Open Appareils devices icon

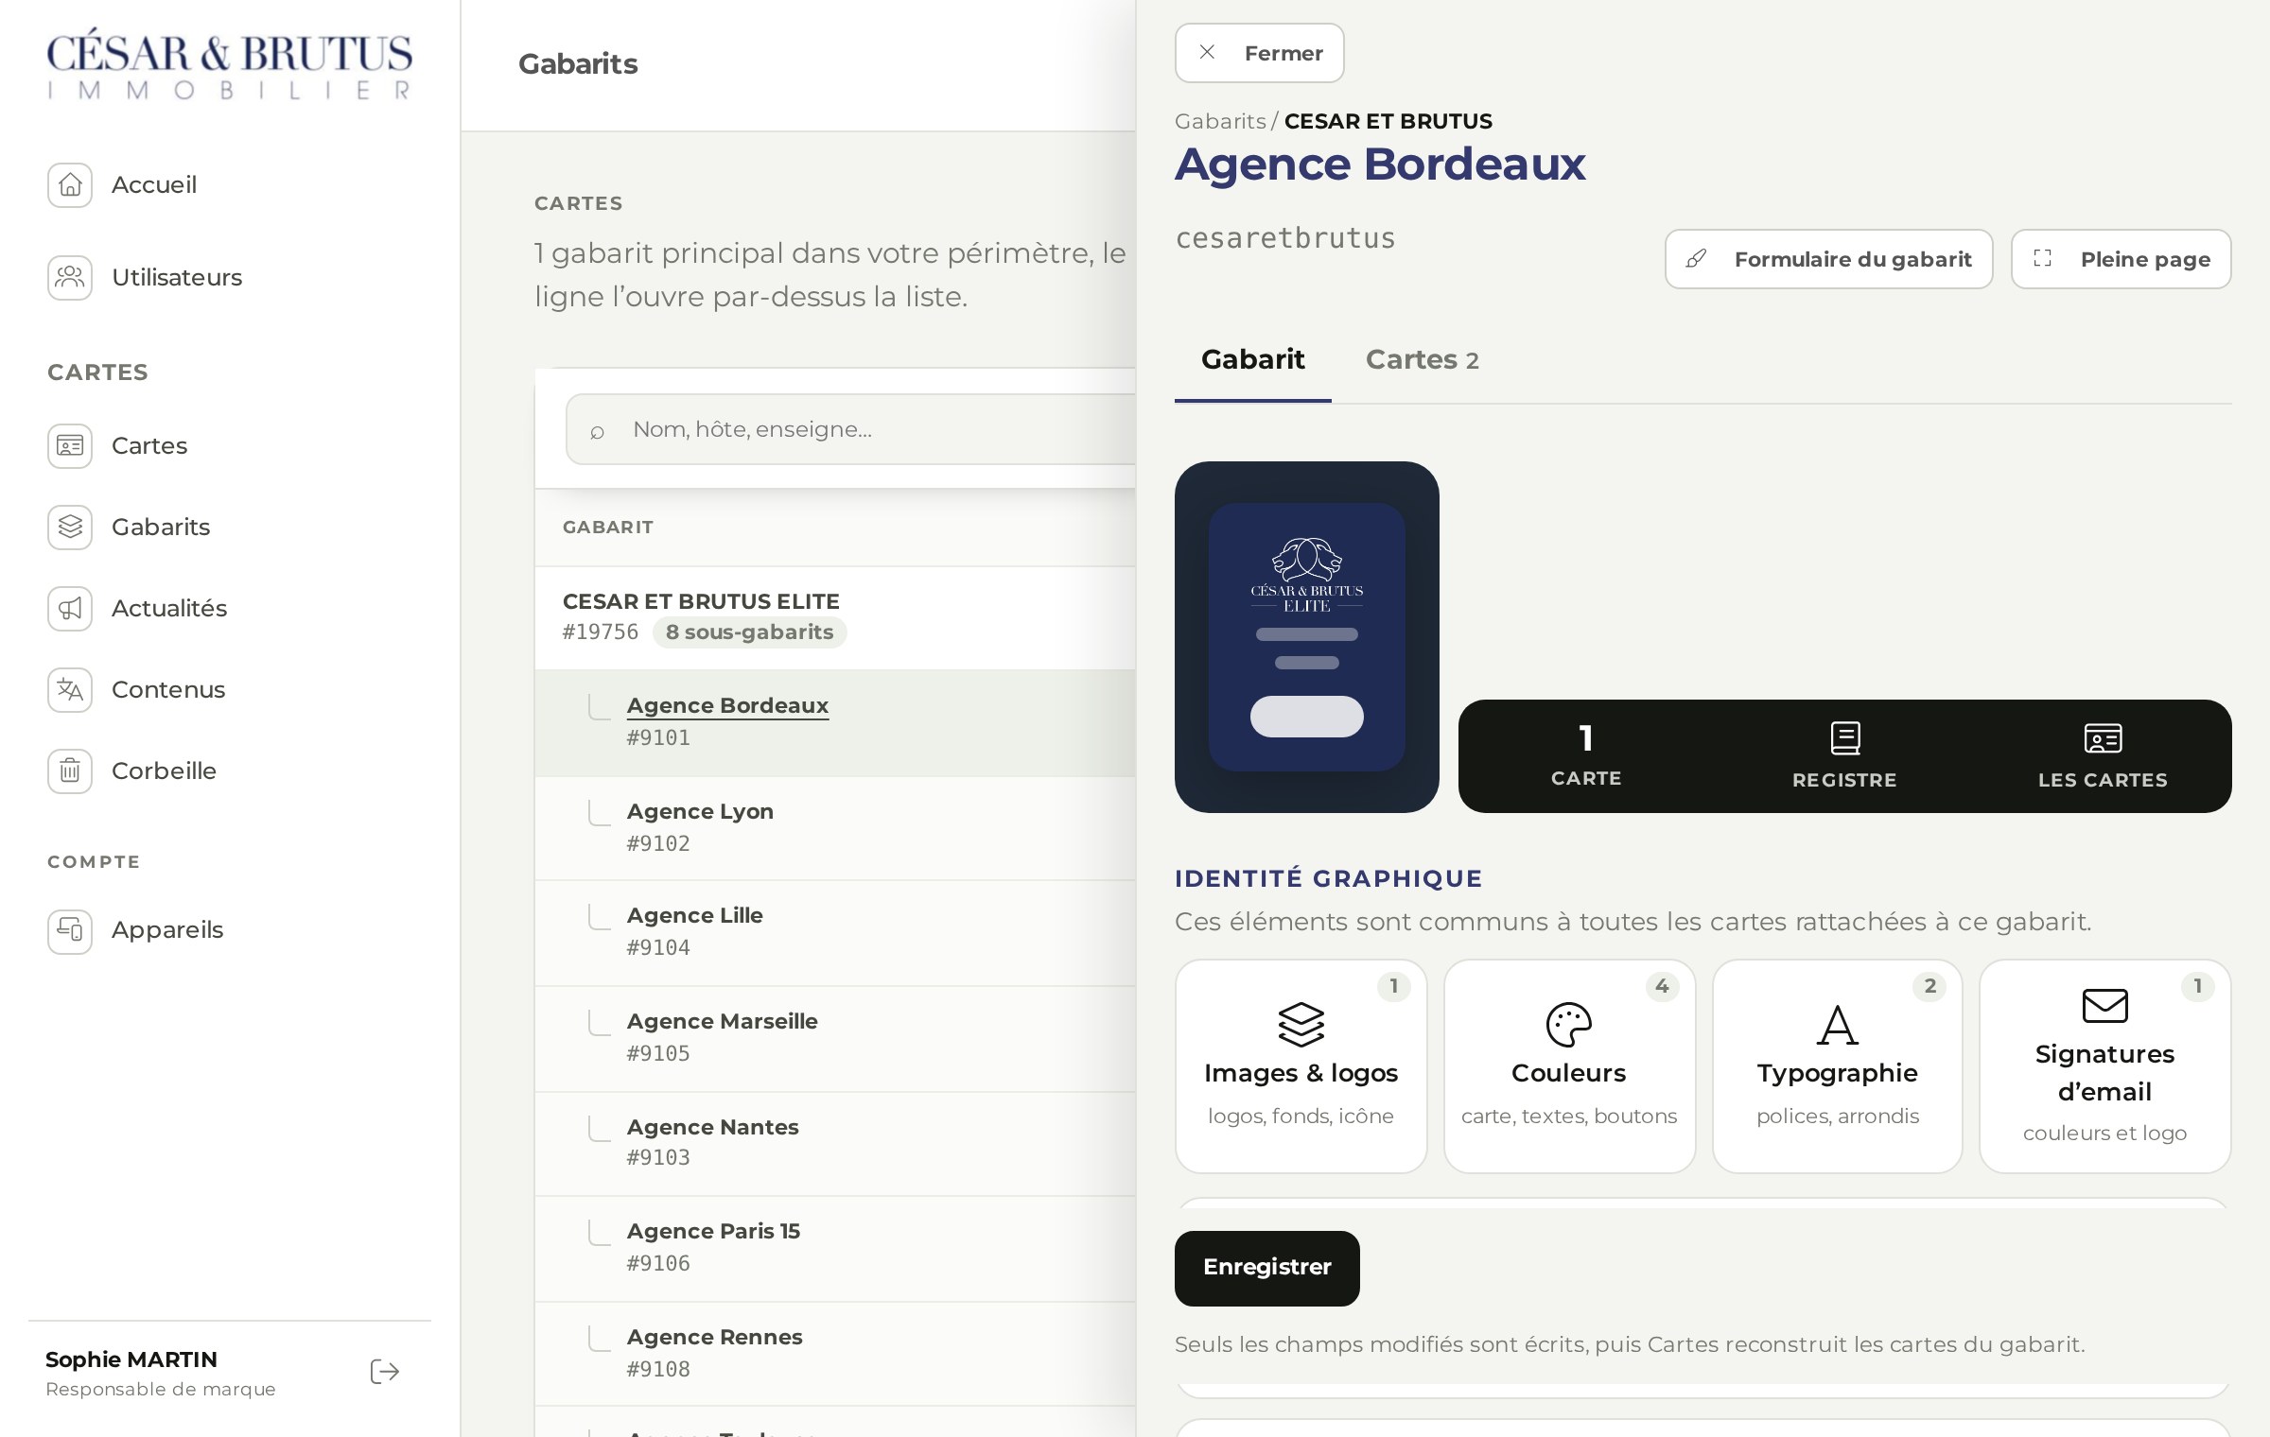tap(70, 931)
